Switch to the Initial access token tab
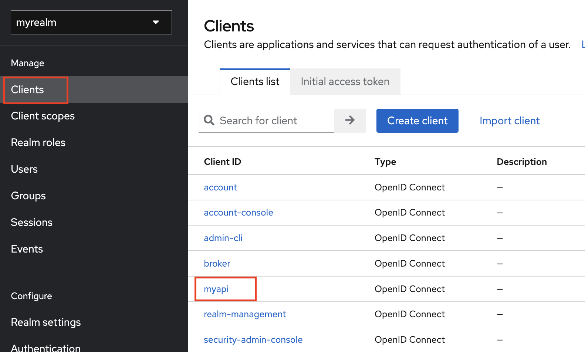The width and height of the screenshot is (585, 352). [345, 82]
